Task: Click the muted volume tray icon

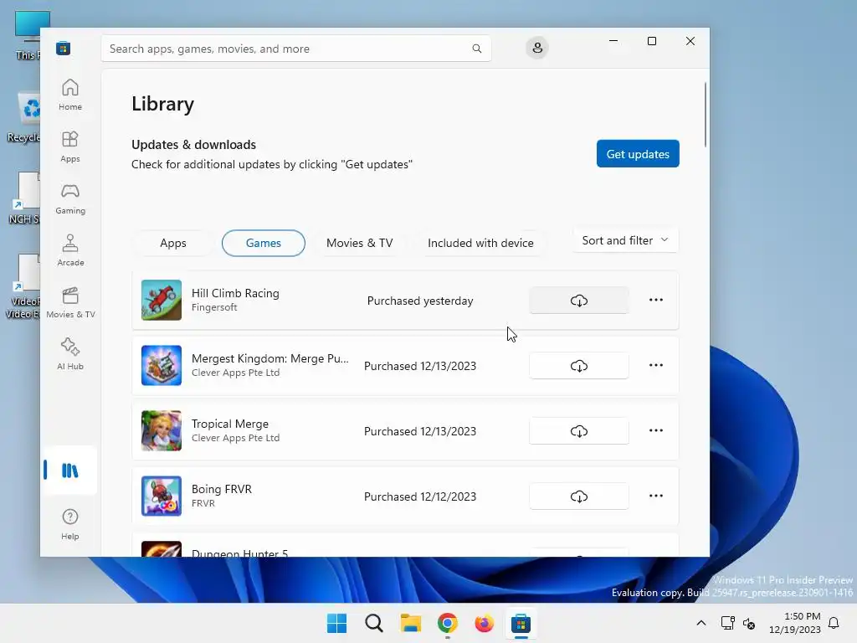Action: pyautogui.click(x=749, y=623)
